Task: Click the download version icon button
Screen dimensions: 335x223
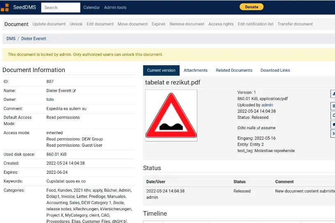Action: (x=333, y=94)
